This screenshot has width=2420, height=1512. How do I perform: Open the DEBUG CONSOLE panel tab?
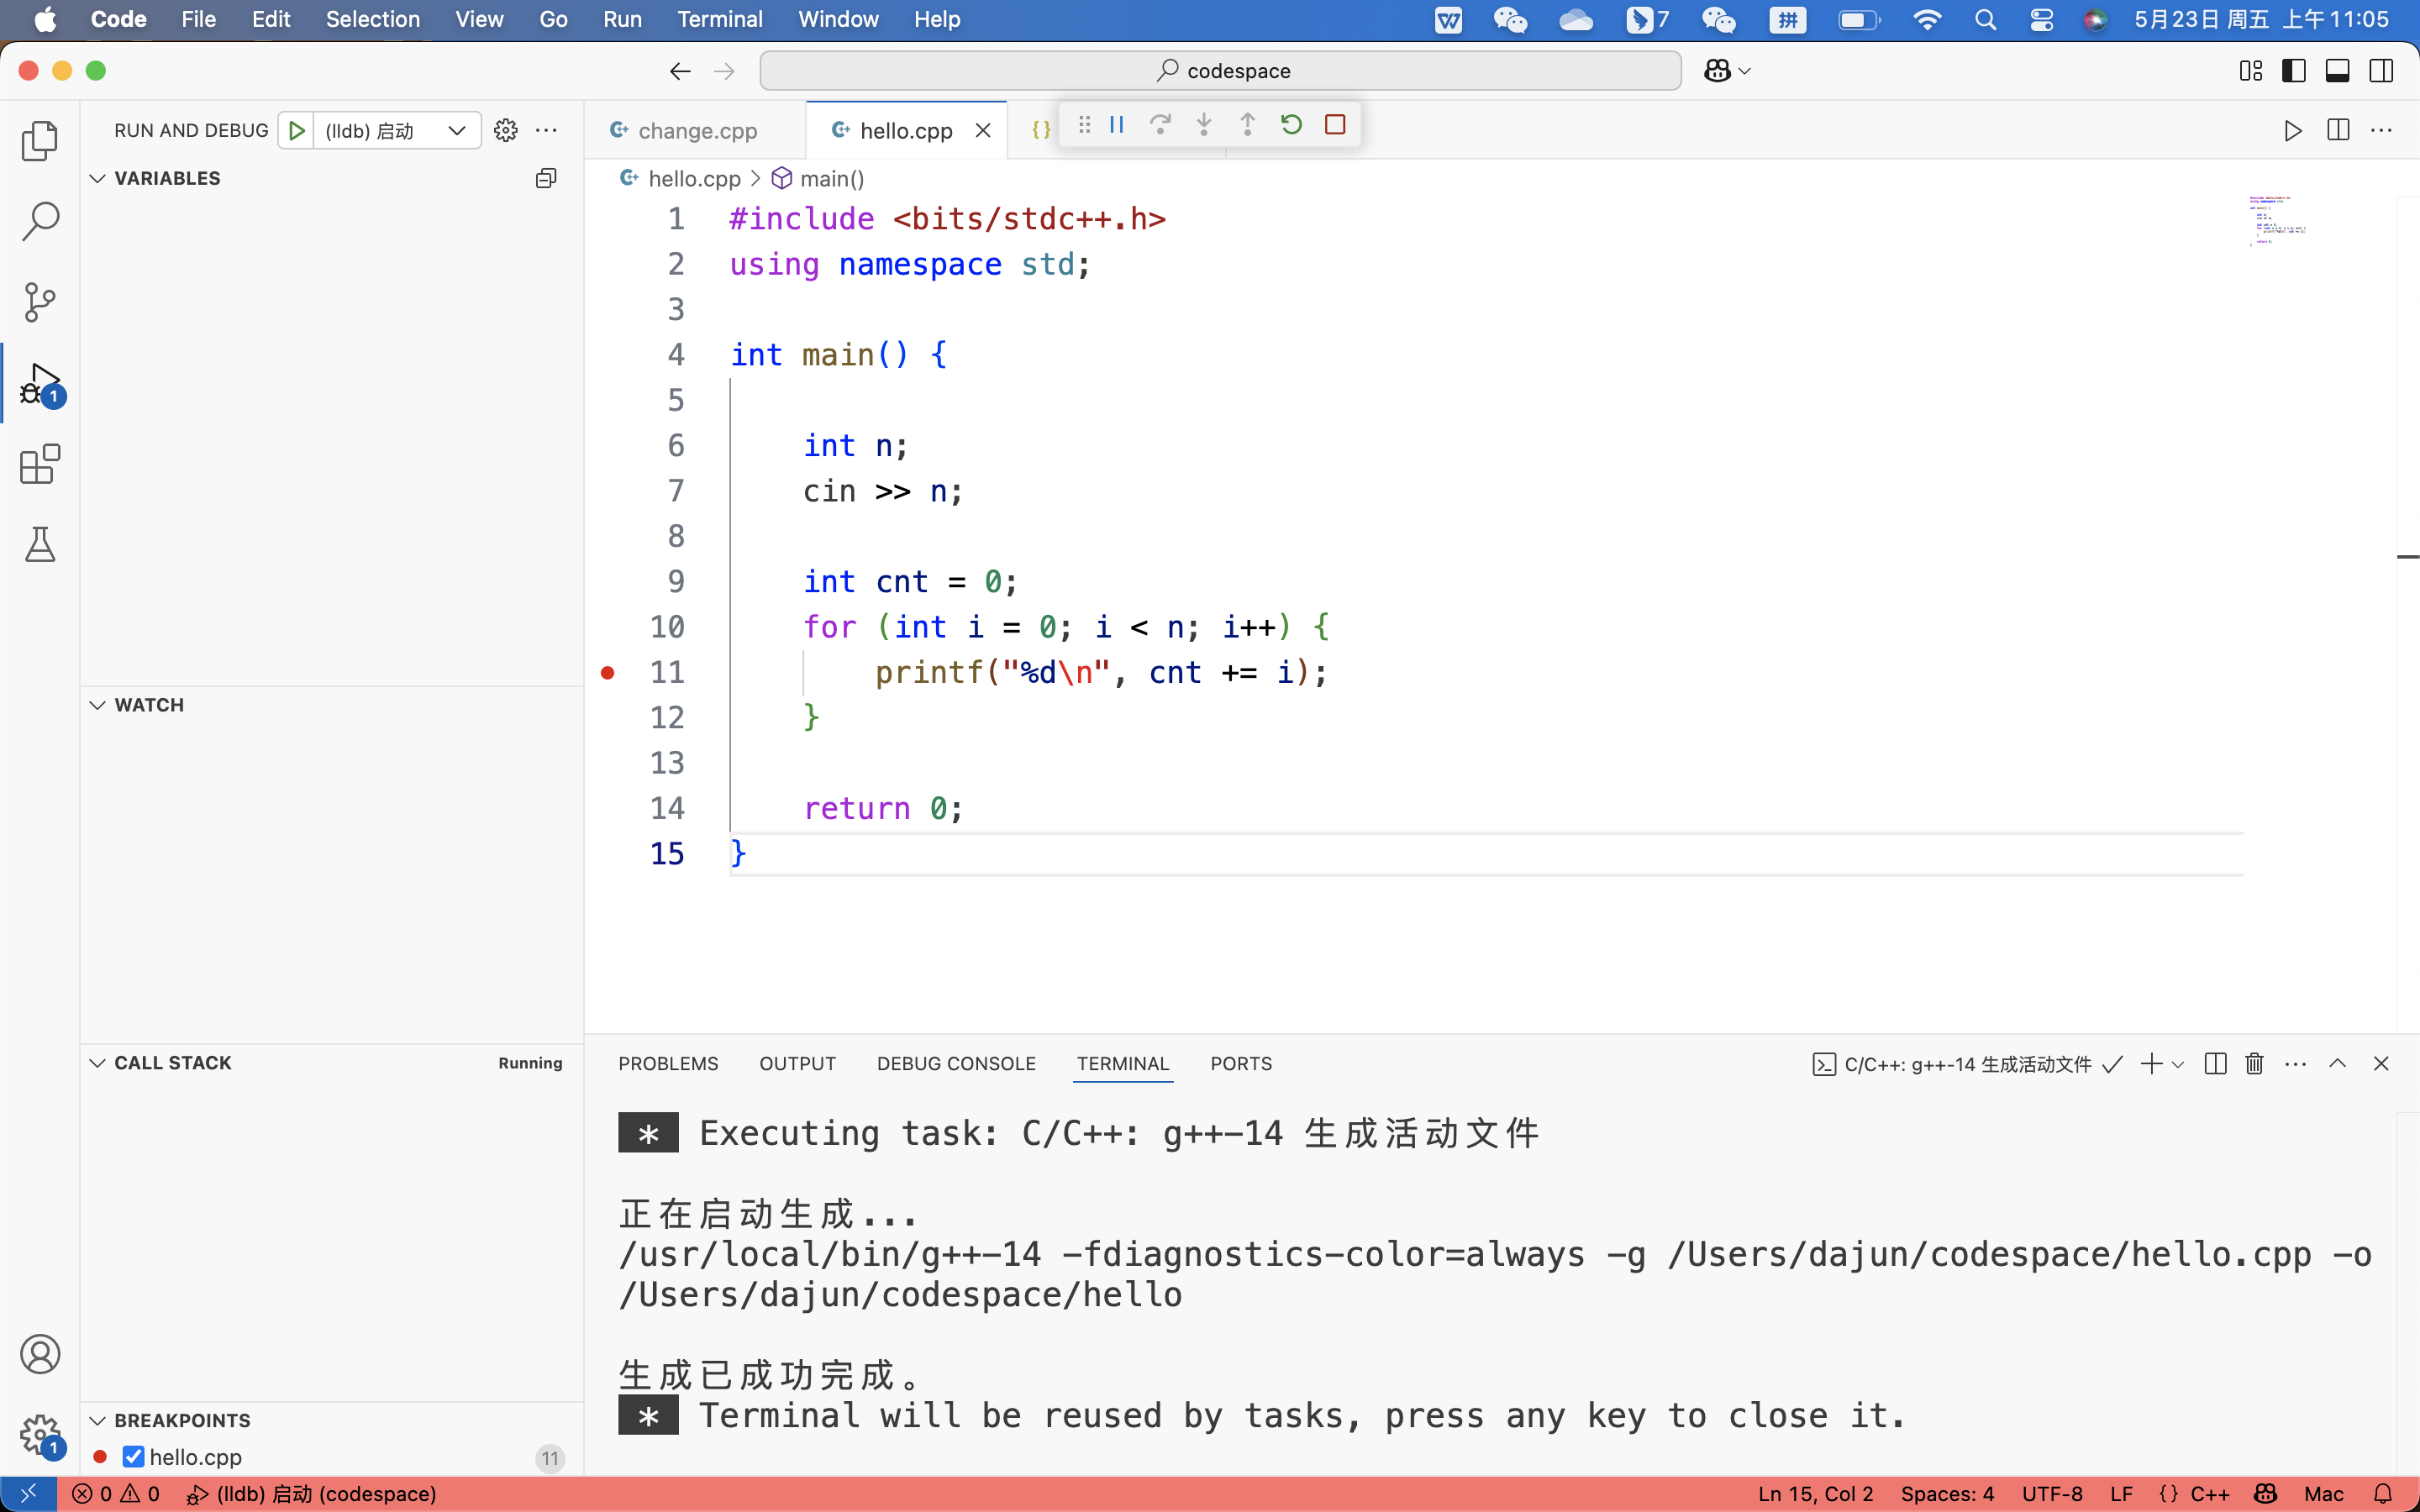pyautogui.click(x=955, y=1064)
